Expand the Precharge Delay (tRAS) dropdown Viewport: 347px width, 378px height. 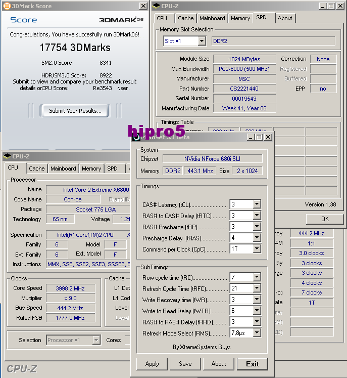pos(257,238)
